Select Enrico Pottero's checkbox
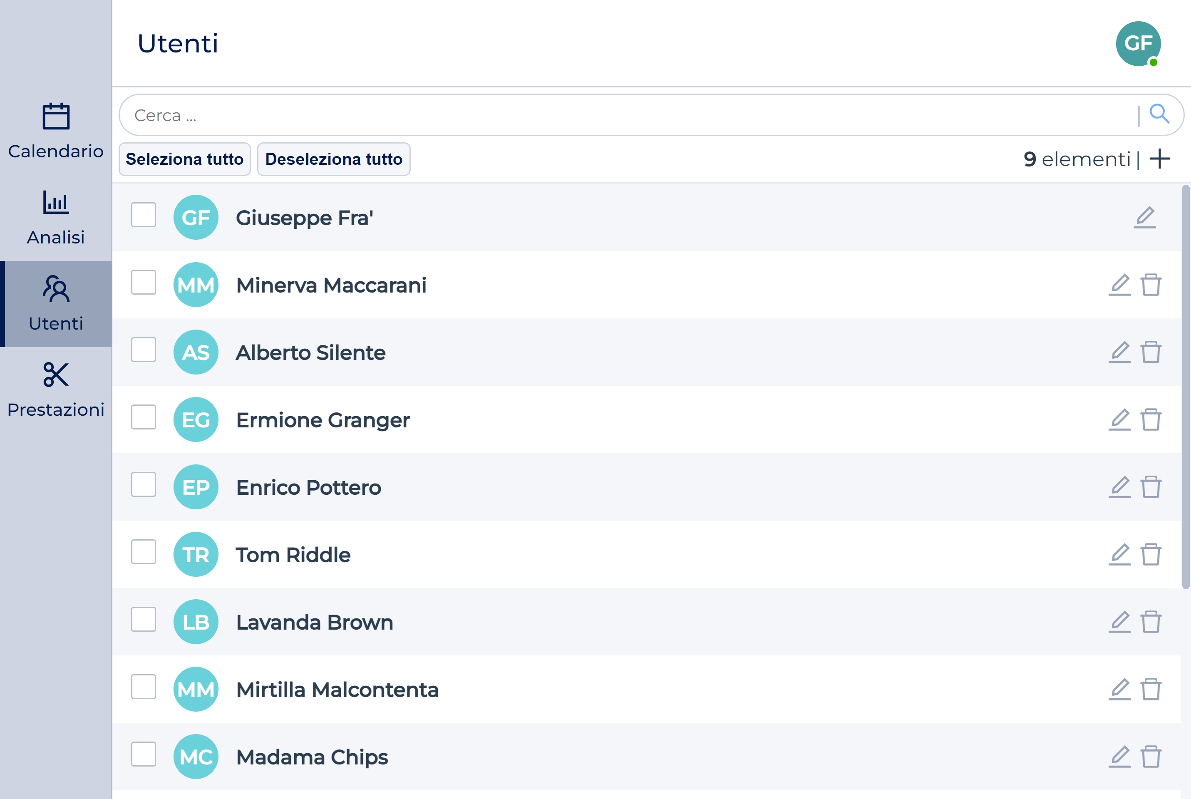The image size is (1191, 799). point(144,484)
